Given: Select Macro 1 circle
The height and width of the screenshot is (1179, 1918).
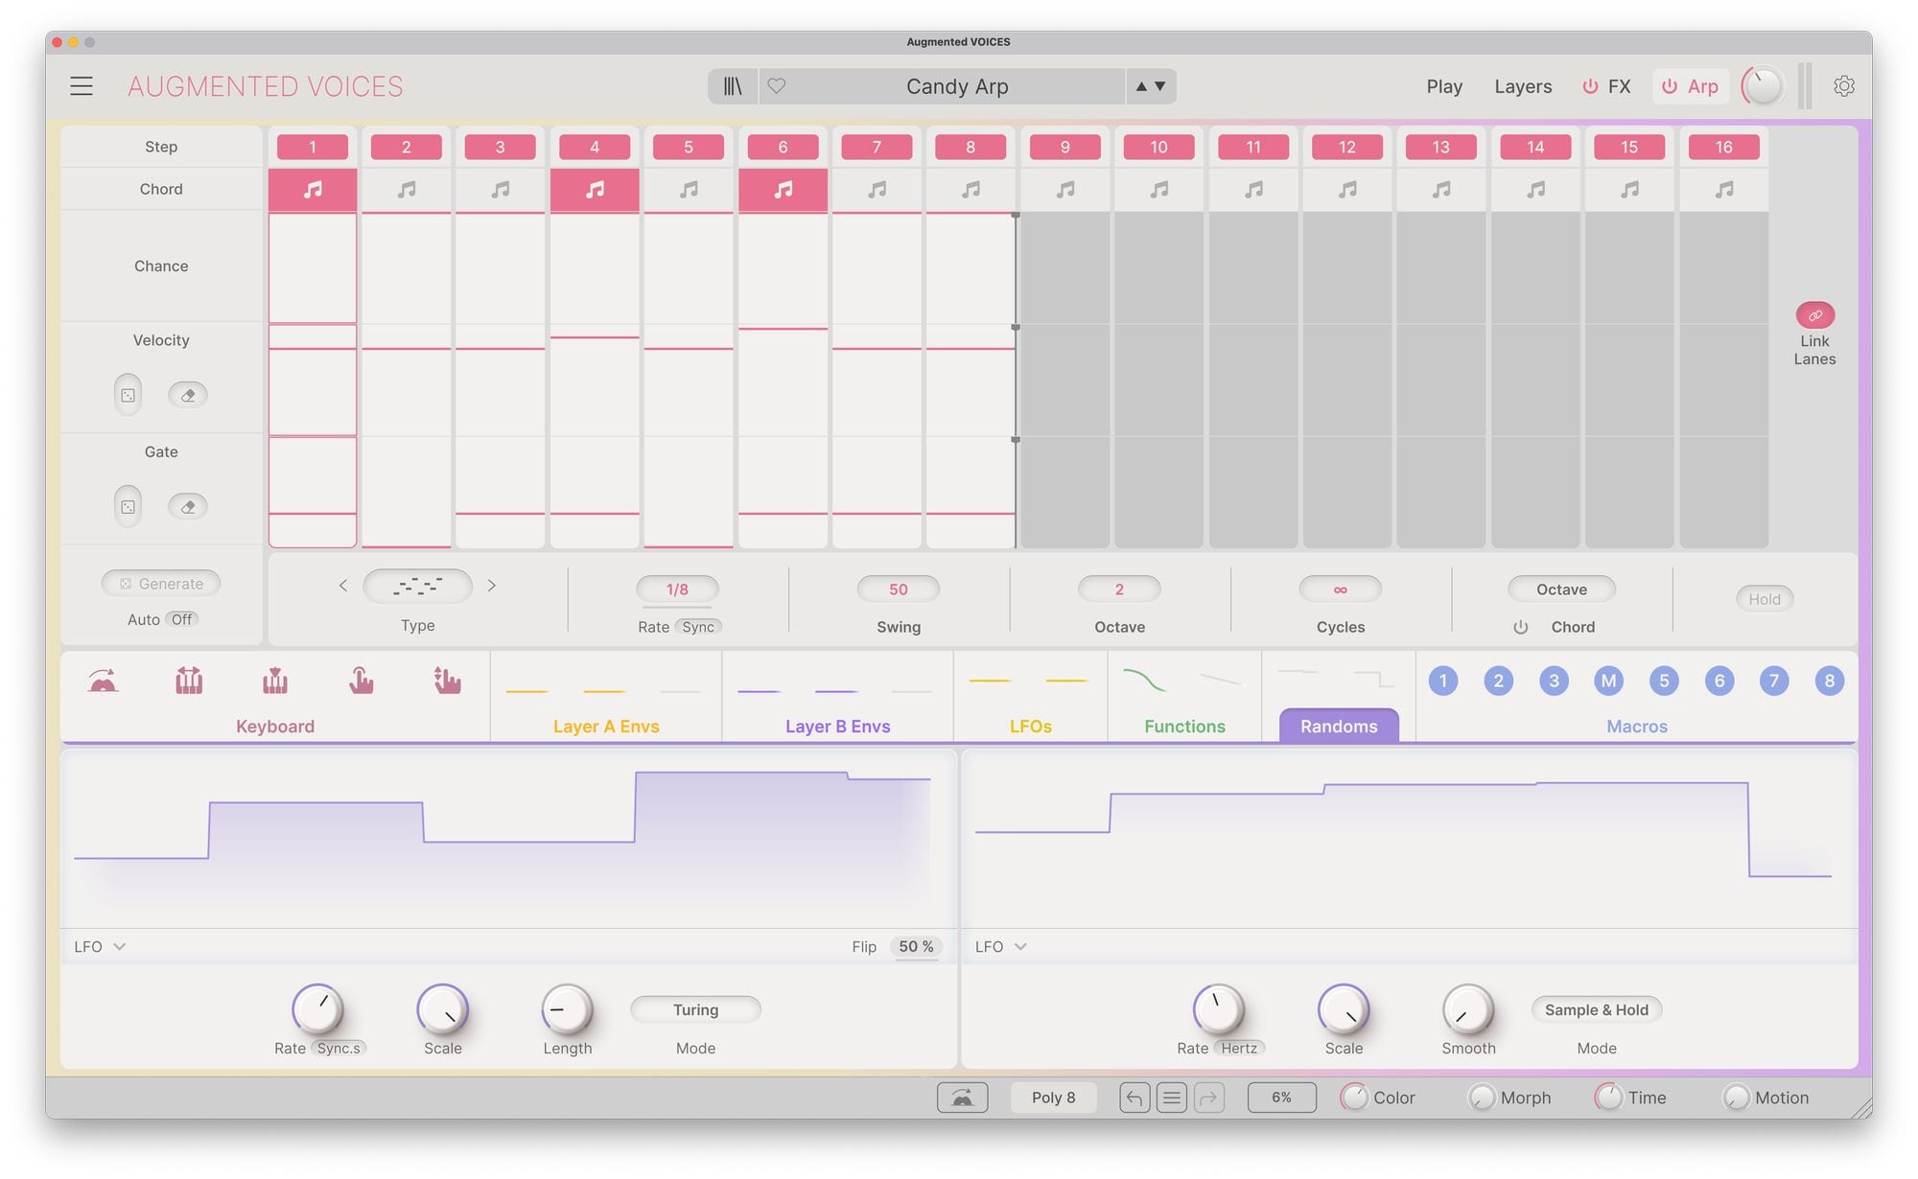Looking at the screenshot, I should point(1443,682).
